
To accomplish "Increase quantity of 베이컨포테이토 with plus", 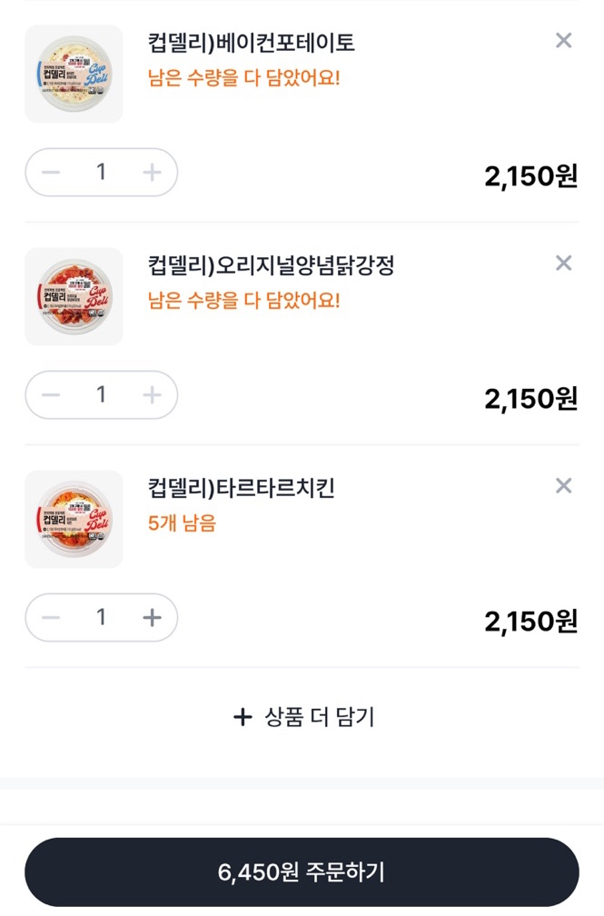I will click(x=152, y=172).
